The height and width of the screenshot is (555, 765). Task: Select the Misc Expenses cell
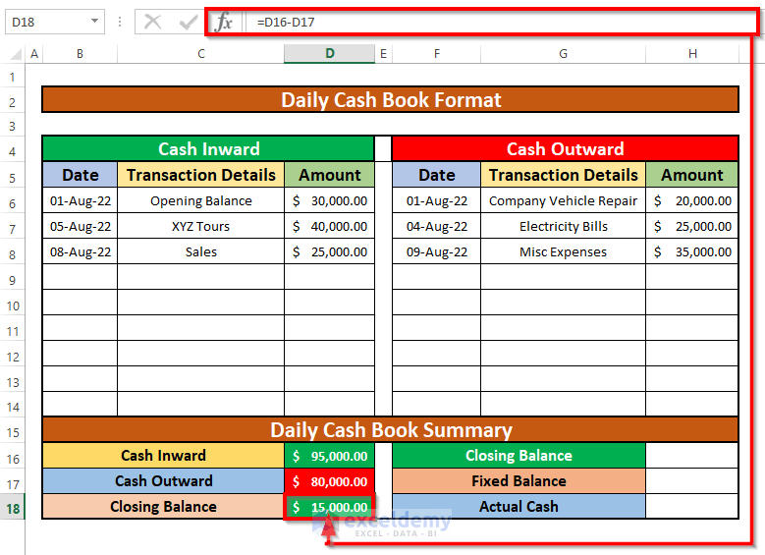563,251
